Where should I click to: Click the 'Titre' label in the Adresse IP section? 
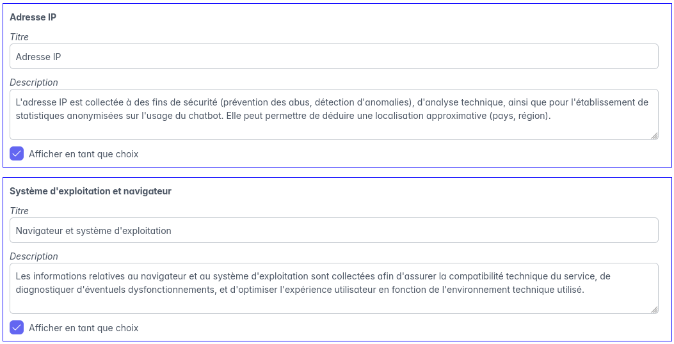[19, 37]
